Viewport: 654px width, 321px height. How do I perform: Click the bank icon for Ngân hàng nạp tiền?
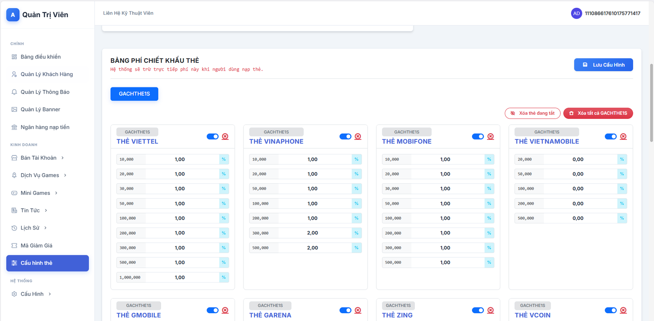click(14, 127)
